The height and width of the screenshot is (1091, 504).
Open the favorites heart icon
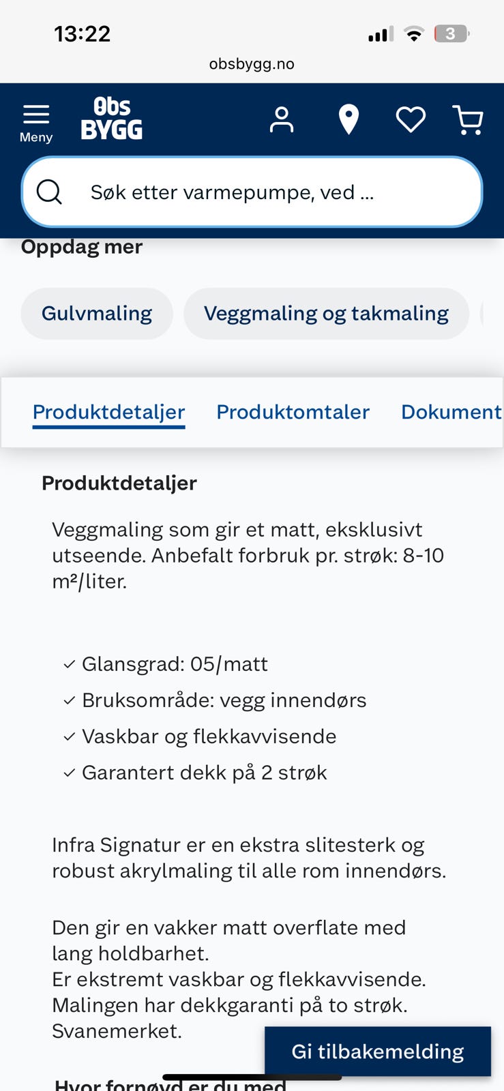[x=410, y=120]
